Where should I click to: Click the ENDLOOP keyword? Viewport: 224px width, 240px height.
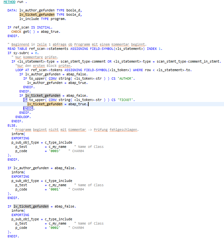[22, 117]
